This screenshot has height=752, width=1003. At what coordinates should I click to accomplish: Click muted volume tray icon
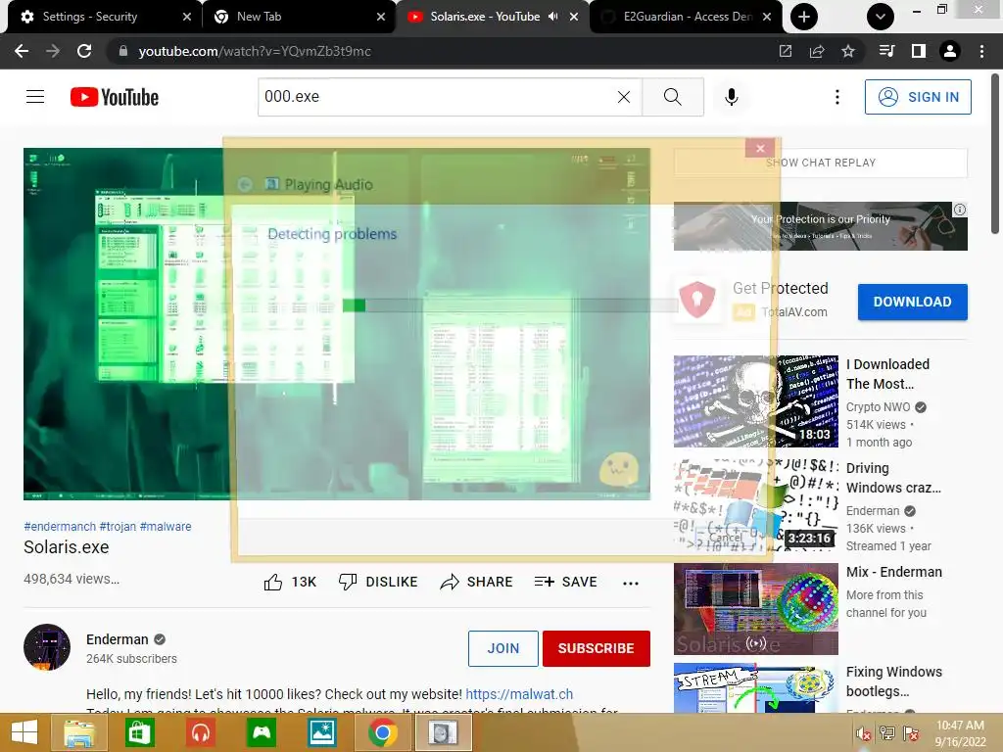pyautogui.click(x=863, y=733)
